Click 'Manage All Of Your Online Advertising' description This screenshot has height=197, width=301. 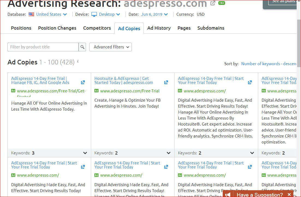tap(49, 106)
